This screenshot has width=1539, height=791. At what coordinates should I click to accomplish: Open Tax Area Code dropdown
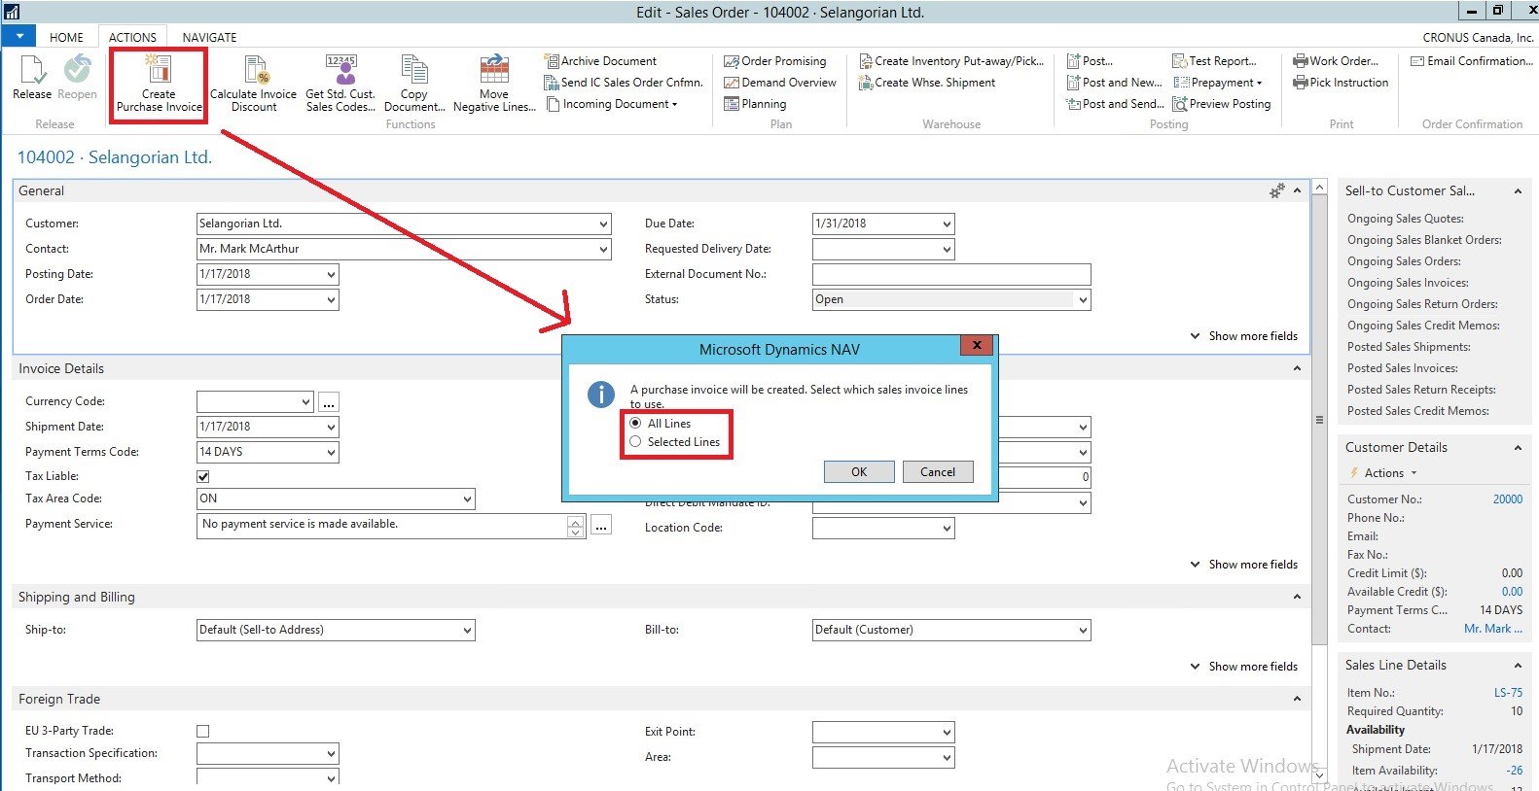[467, 499]
